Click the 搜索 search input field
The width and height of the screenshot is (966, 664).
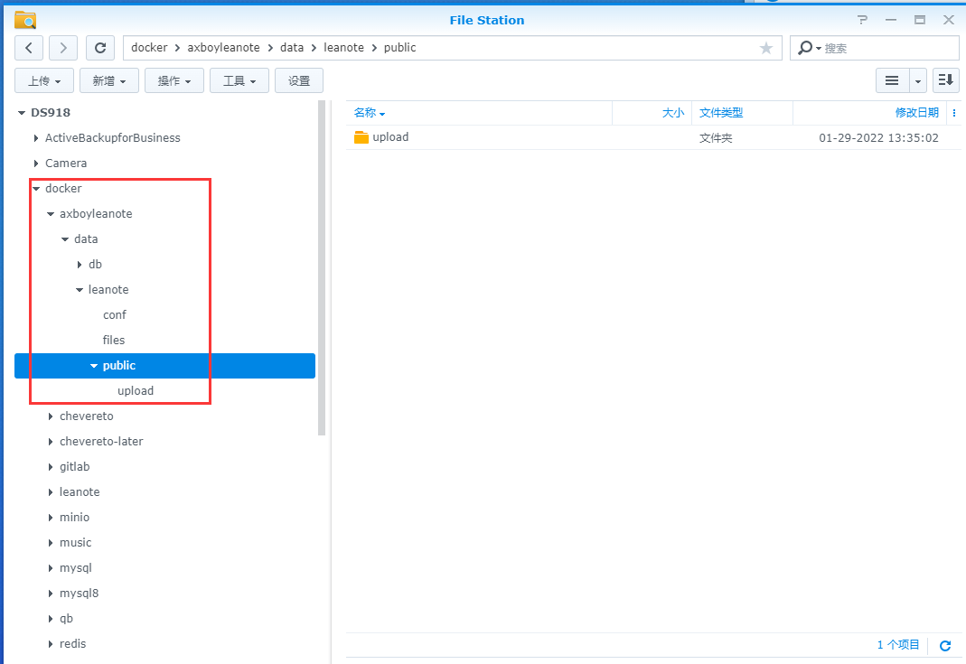pyautogui.click(x=886, y=48)
